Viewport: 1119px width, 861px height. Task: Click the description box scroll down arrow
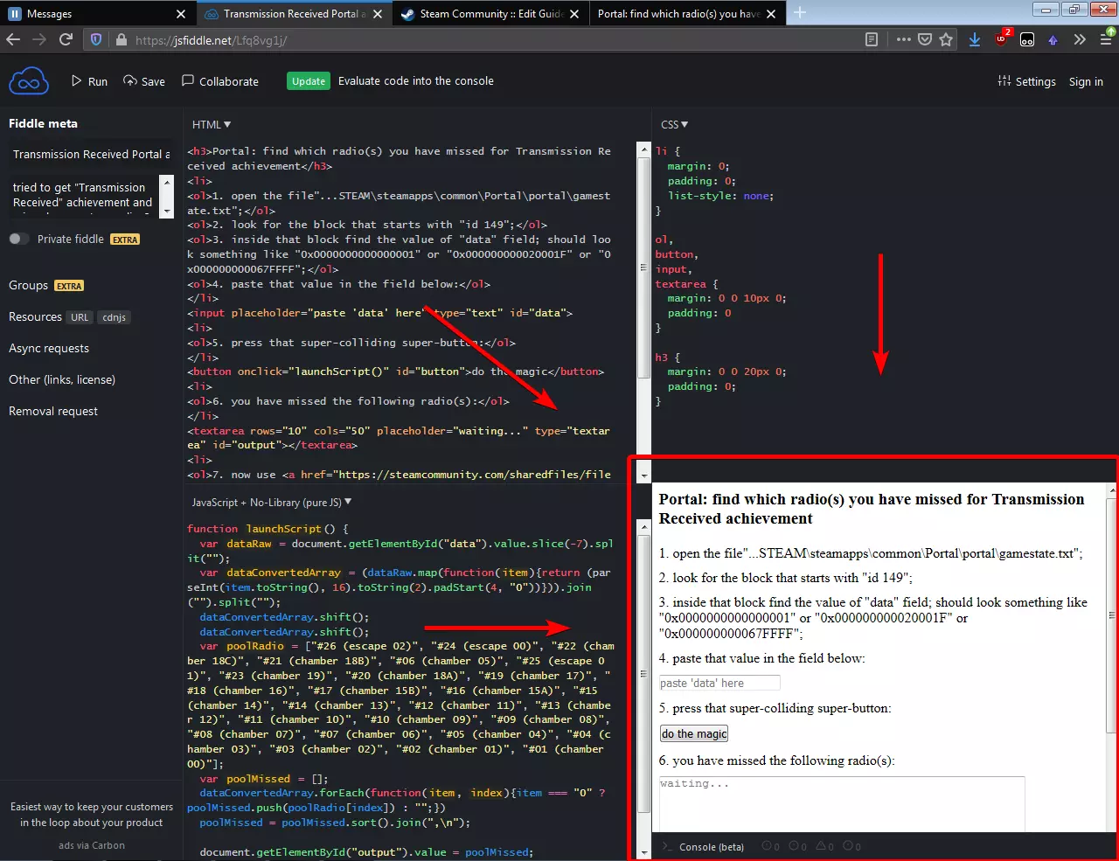(166, 211)
